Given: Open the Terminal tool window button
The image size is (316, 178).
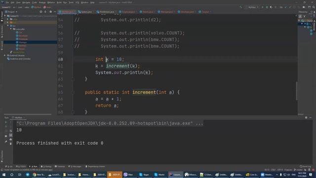Looking at the screenshot, I should click(60, 167).
